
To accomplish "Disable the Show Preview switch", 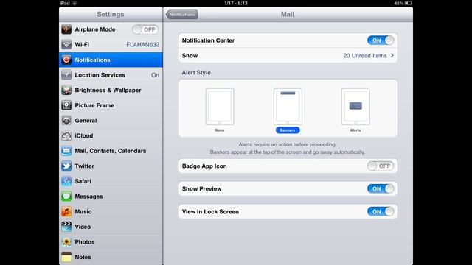I will (x=381, y=188).
